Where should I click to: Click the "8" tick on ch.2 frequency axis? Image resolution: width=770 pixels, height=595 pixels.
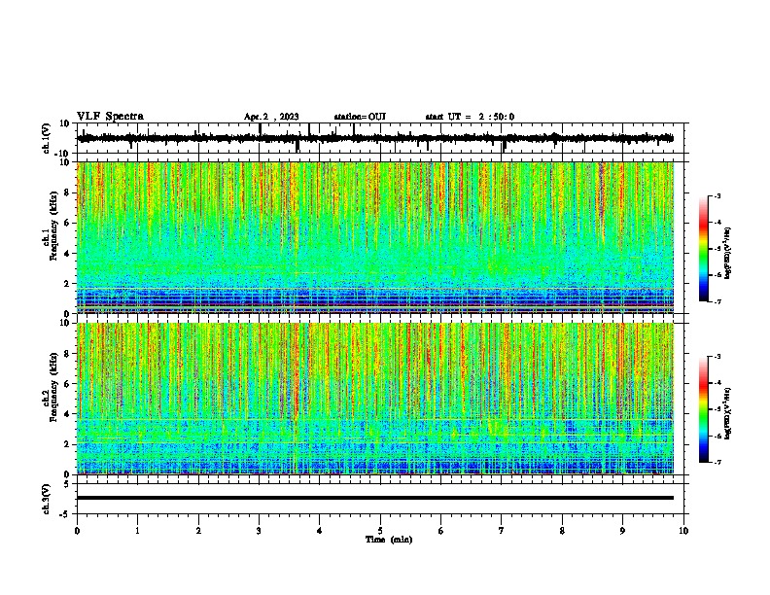tap(67, 354)
